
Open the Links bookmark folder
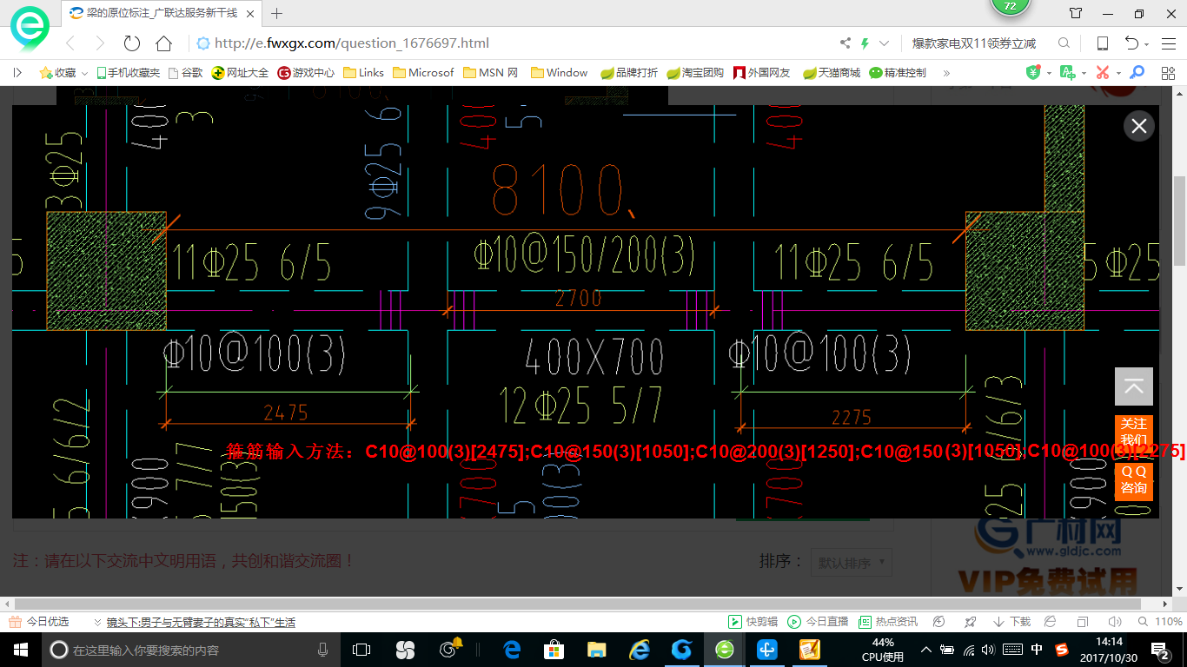pyautogui.click(x=364, y=73)
